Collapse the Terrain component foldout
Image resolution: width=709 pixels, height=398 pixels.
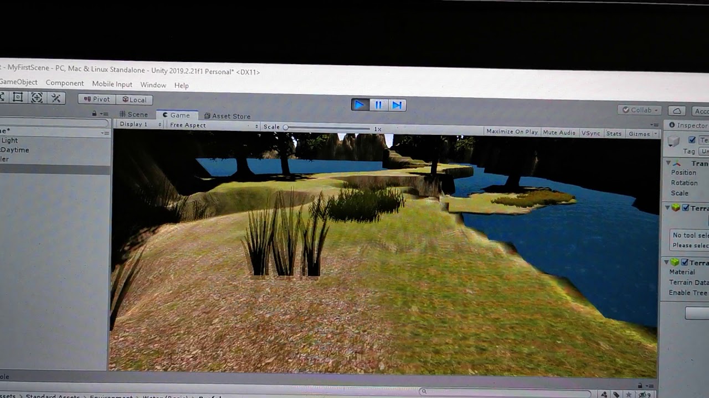(x=667, y=207)
